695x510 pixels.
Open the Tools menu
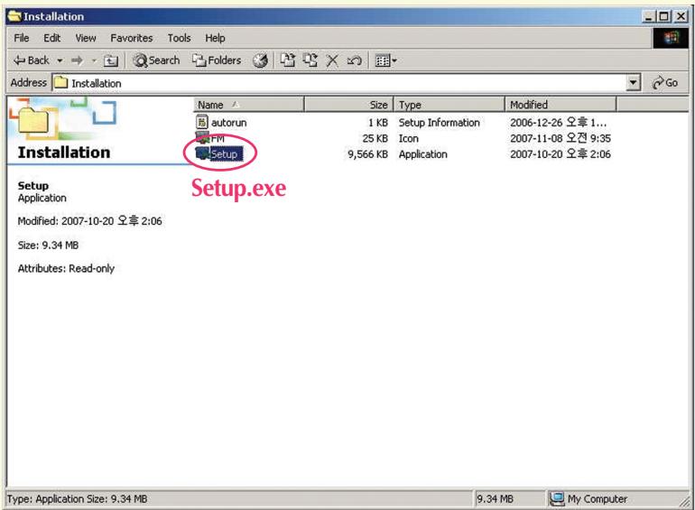point(179,38)
